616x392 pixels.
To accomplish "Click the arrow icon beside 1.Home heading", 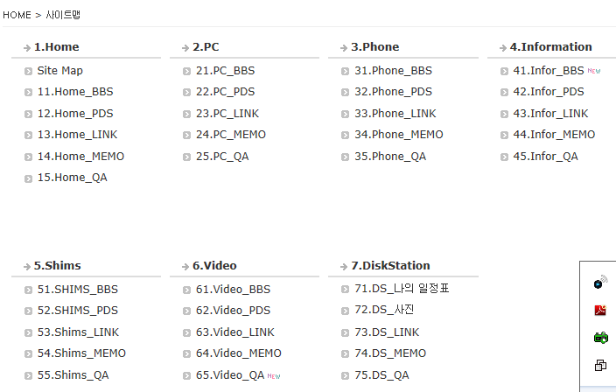I will 28,48.
